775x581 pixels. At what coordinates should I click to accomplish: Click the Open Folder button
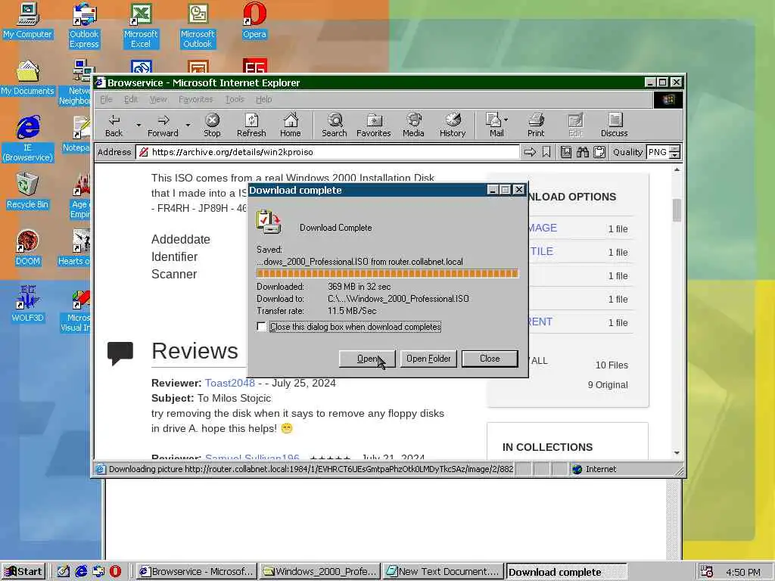coord(428,359)
